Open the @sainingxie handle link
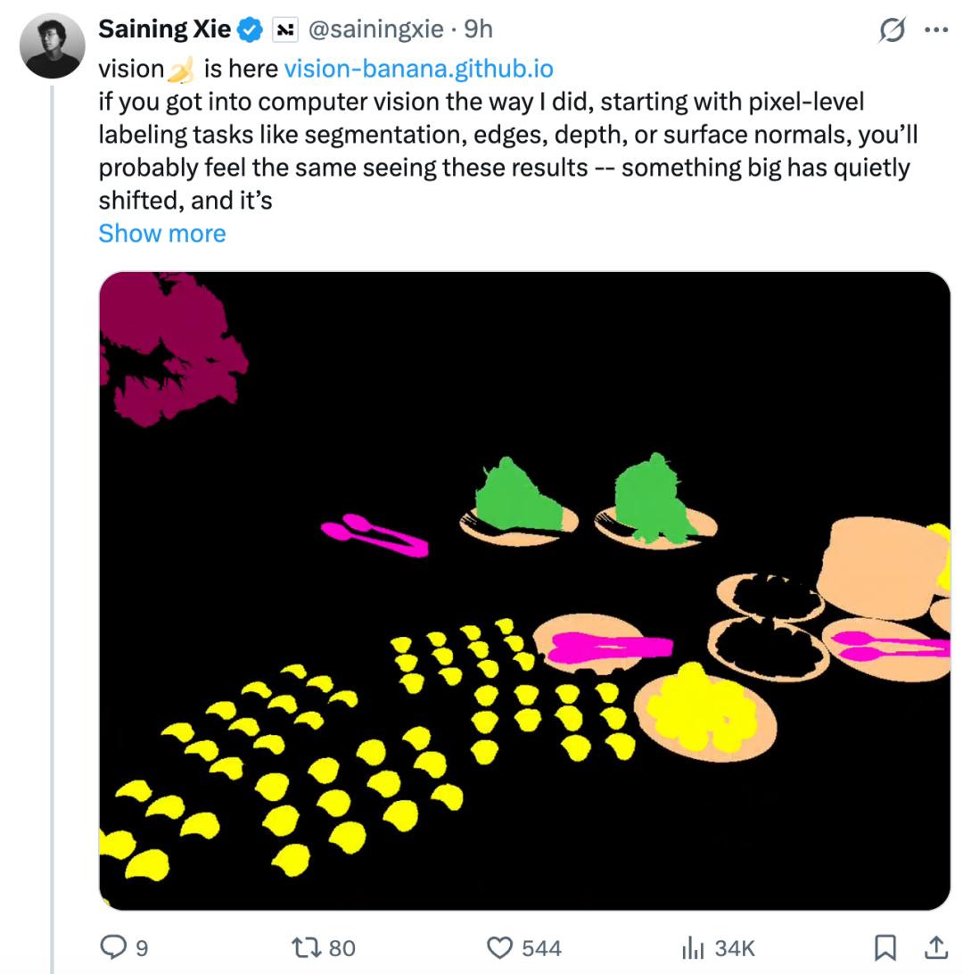The width and height of the screenshot is (963, 974). pyautogui.click(x=375, y=29)
